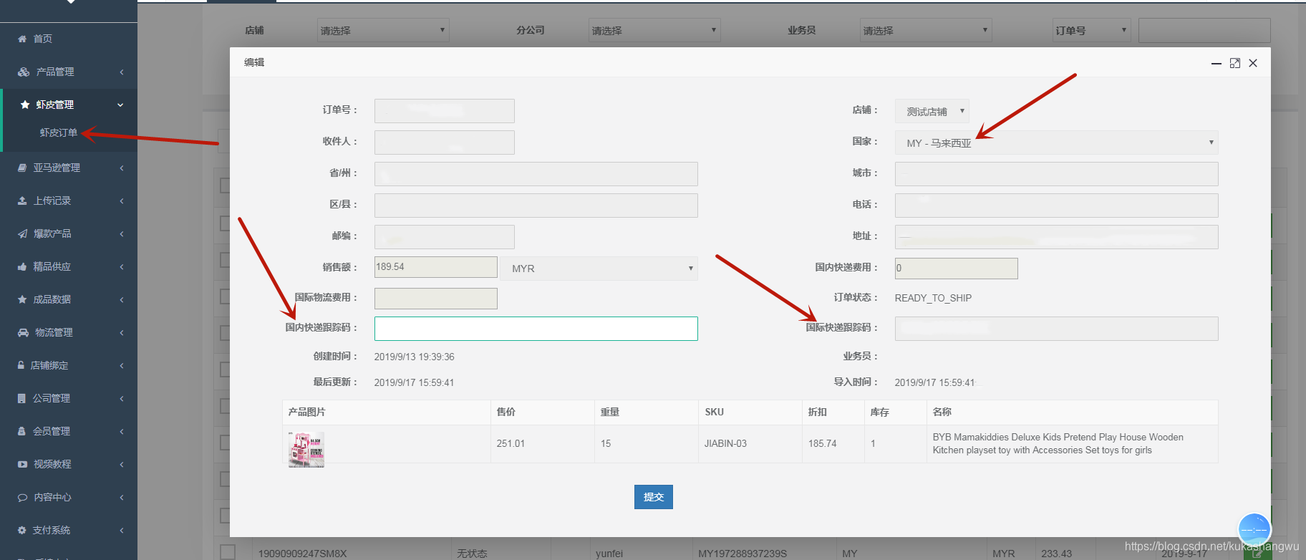The image size is (1306, 560).
Task: Click the 物流管理 car icon
Action: coord(23,332)
